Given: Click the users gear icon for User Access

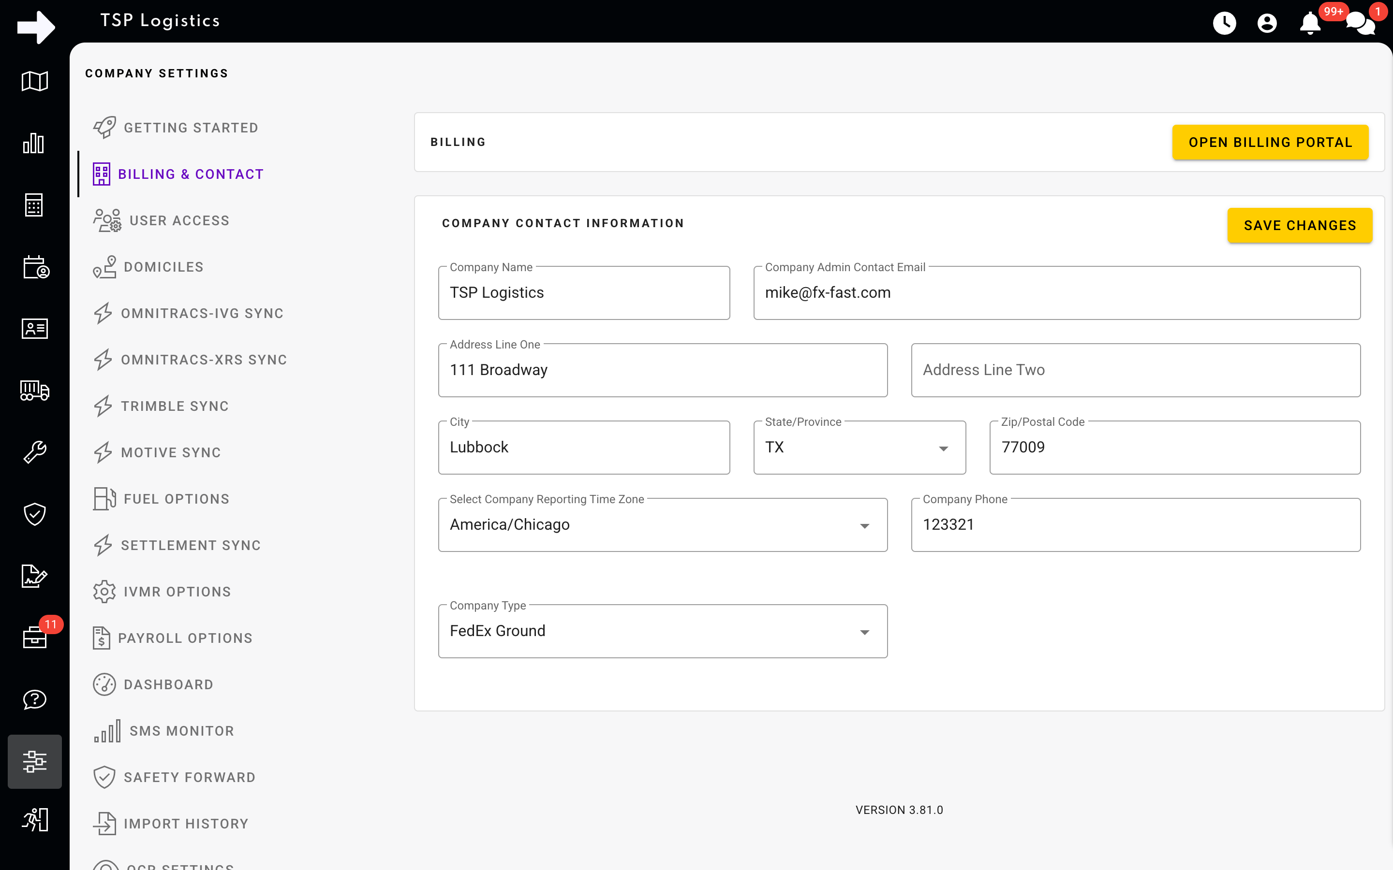Looking at the screenshot, I should tap(107, 220).
